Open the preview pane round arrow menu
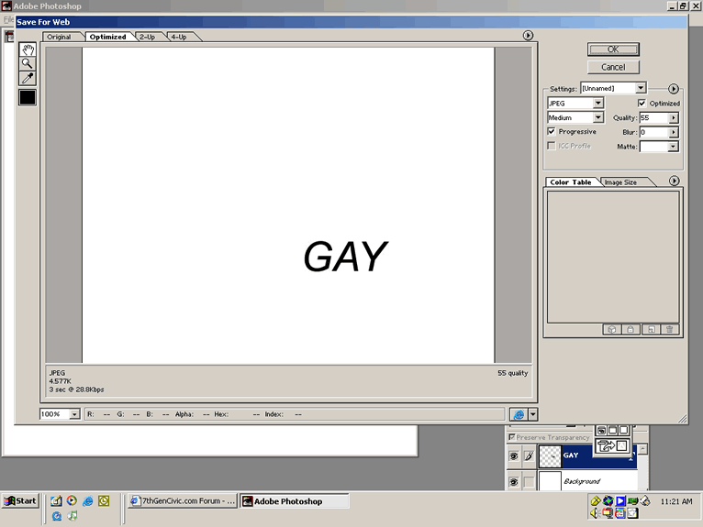The width and height of the screenshot is (703, 527). click(528, 36)
